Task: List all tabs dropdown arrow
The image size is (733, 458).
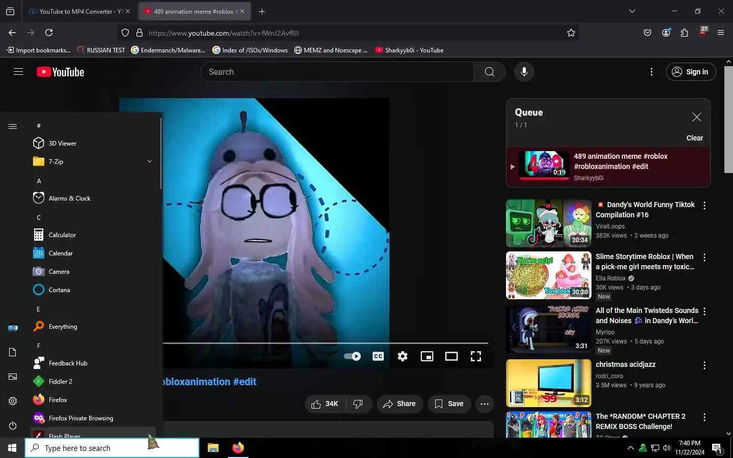Action: pyautogui.click(x=632, y=11)
